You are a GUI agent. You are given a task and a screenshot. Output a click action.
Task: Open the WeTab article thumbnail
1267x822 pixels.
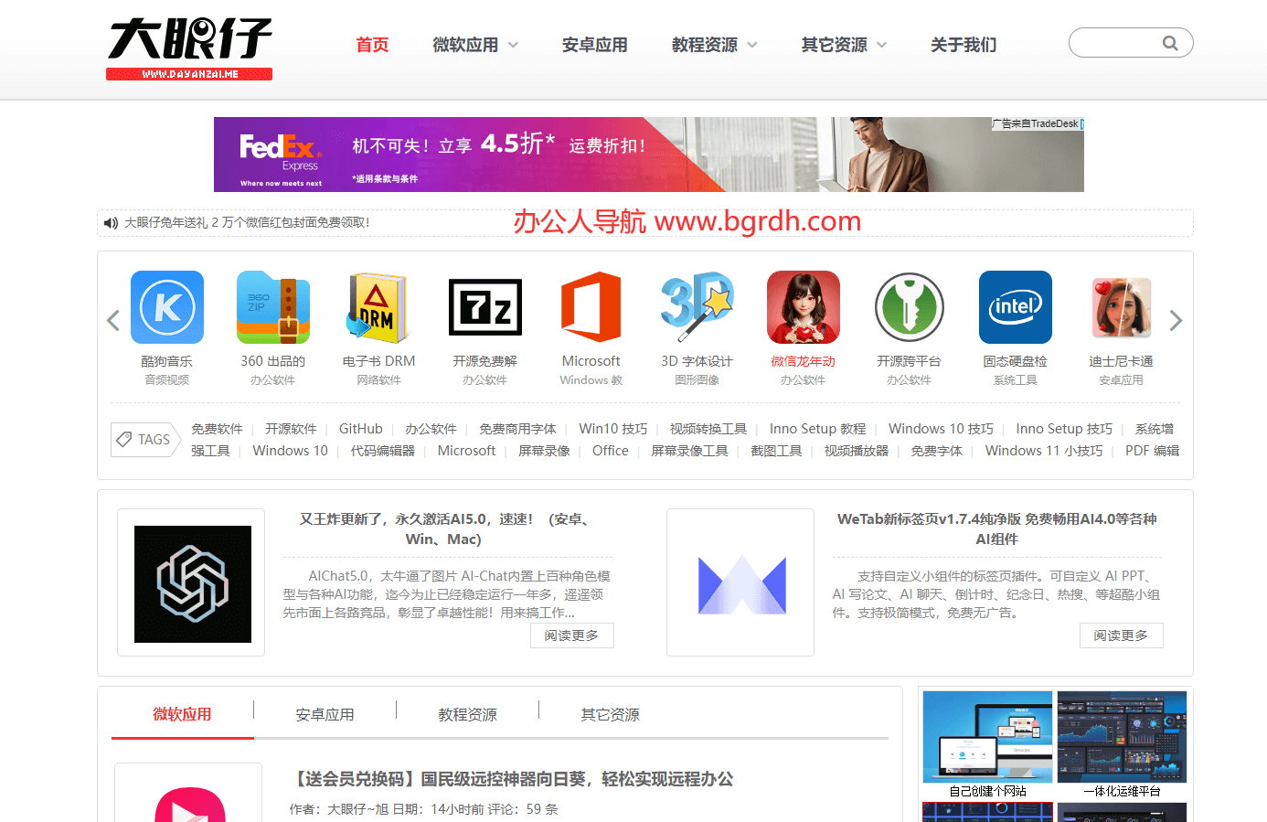click(x=741, y=584)
